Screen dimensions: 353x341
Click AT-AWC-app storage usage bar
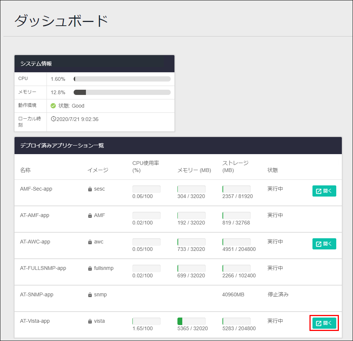pos(236,242)
